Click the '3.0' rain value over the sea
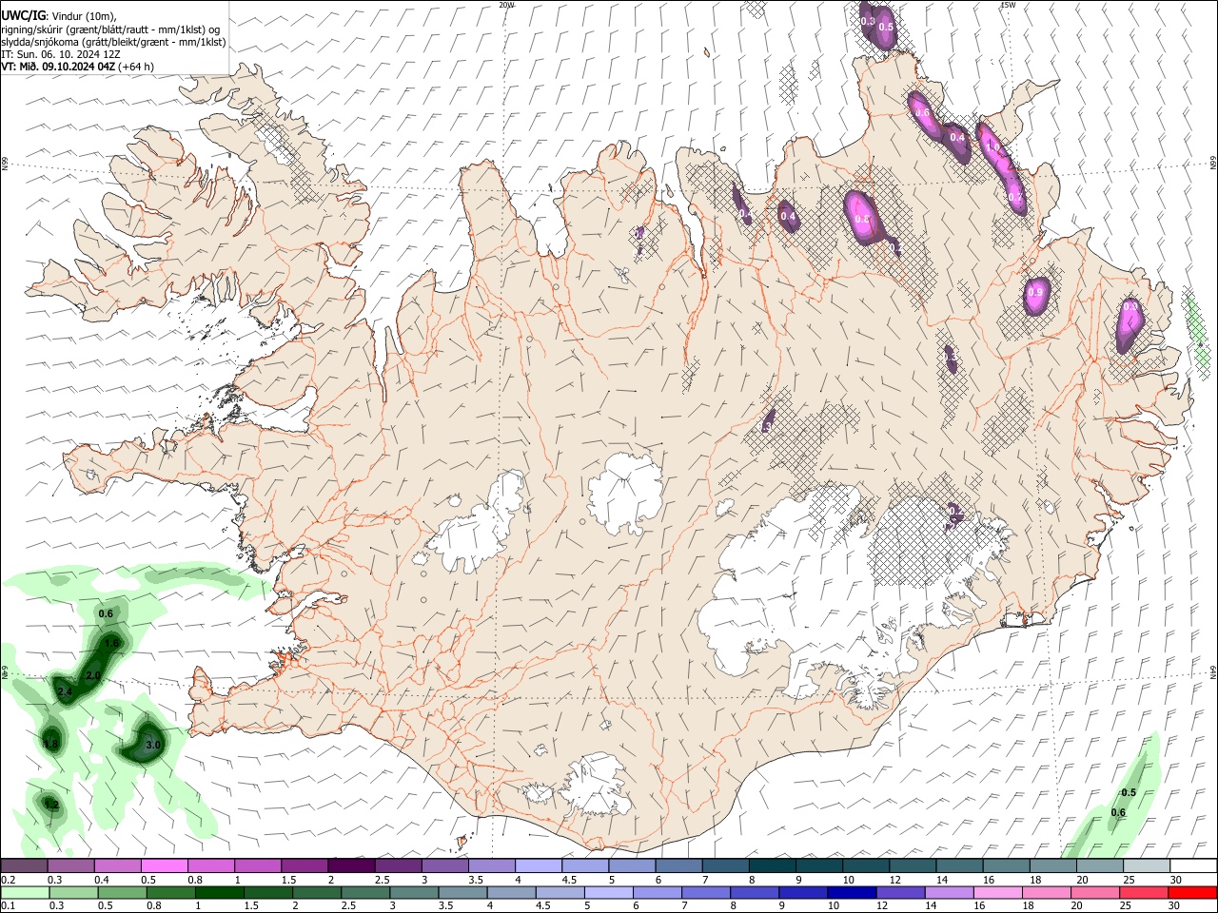 click(152, 745)
